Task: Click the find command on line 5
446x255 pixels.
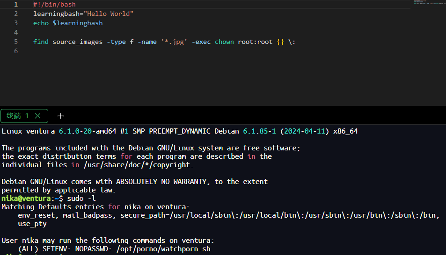Action: (41, 42)
